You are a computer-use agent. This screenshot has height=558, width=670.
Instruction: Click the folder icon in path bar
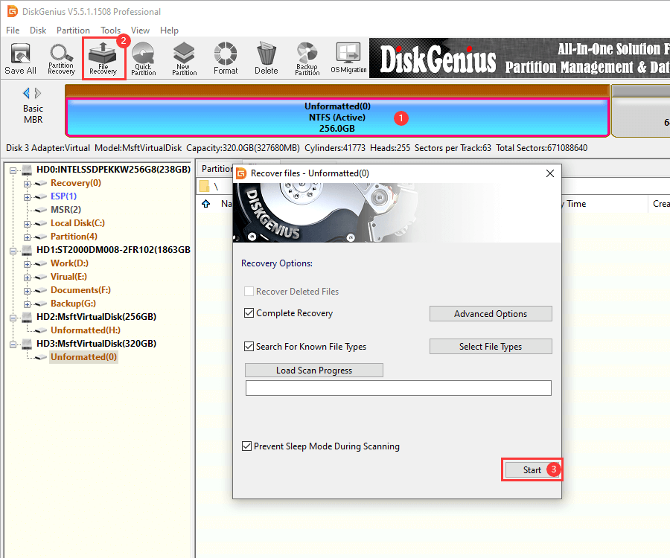click(x=204, y=186)
